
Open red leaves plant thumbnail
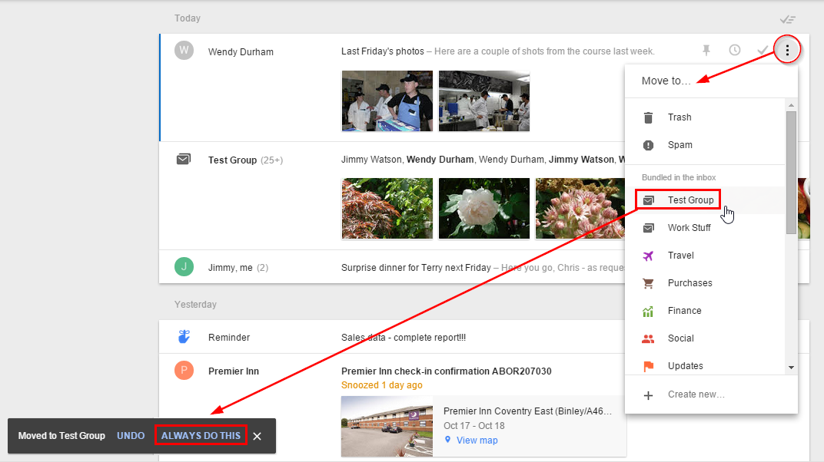(387, 208)
